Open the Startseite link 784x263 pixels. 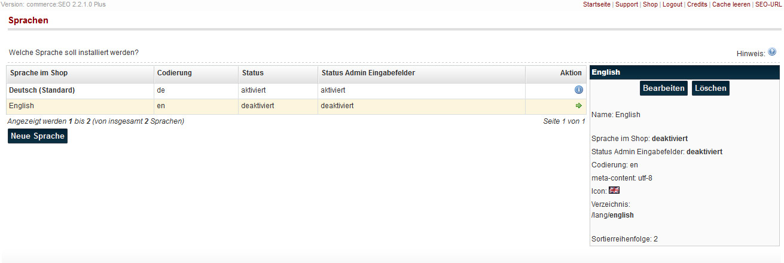tap(596, 5)
